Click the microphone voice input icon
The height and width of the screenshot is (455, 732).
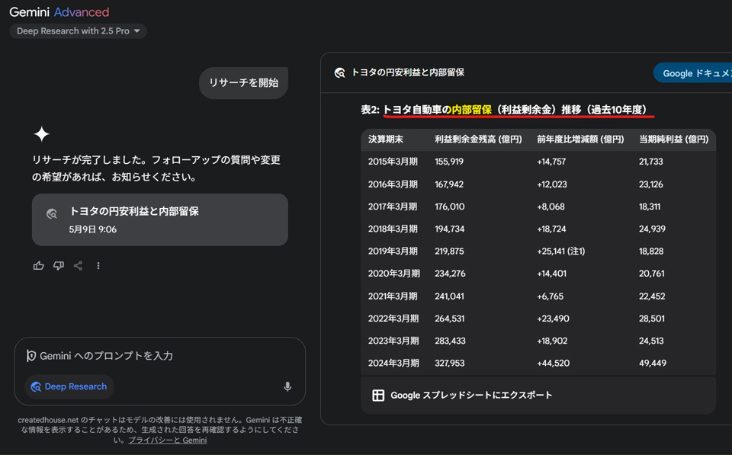pos(287,386)
